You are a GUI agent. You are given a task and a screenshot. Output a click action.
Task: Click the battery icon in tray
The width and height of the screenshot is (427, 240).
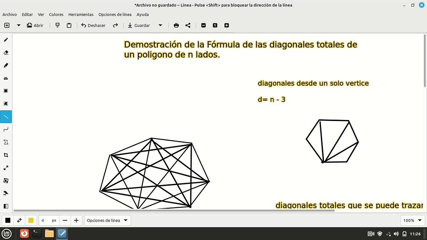(x=404, y=234)
